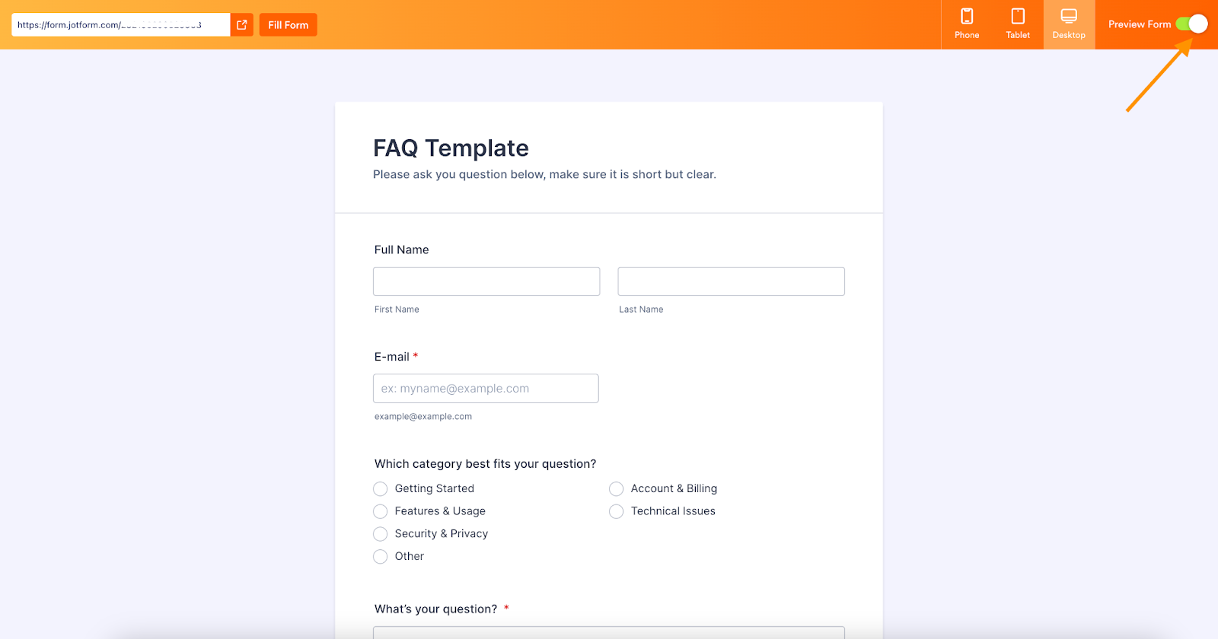Screen dimensions: 1218x639
Task: Select the Technical Issues option
Action: tap(617, 511)
